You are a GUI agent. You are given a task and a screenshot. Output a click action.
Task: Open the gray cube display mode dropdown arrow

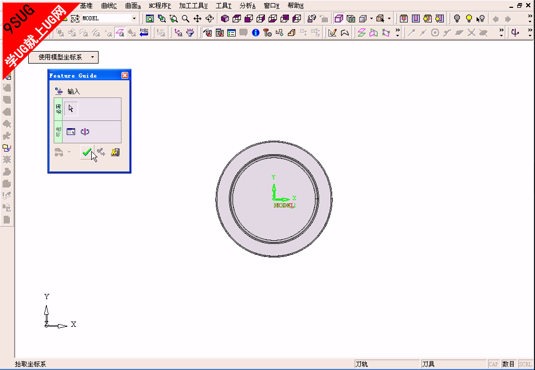(x=371, y=18)
